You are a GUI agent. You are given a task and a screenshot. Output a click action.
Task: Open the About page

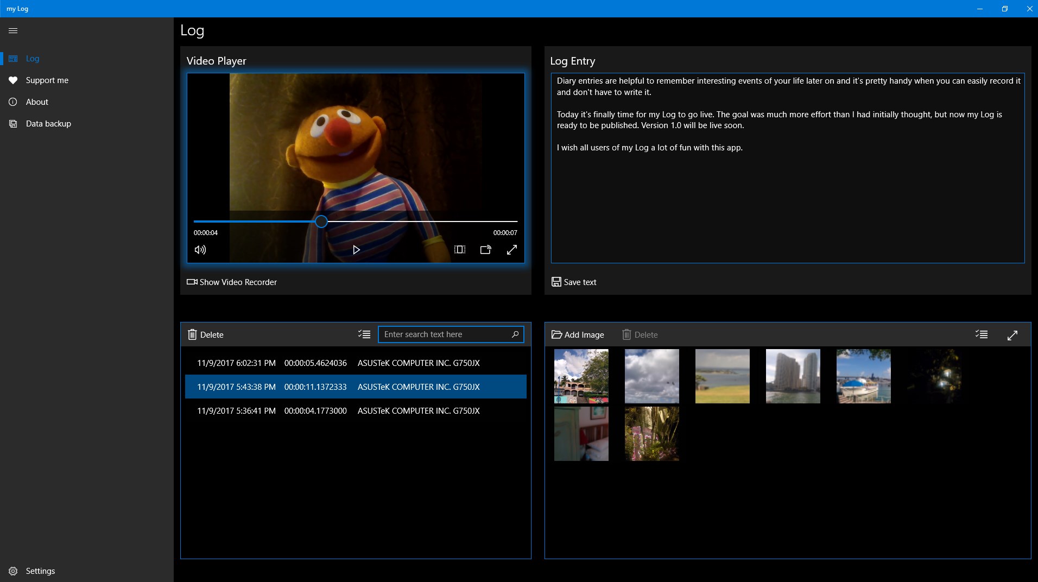[87, 102]
